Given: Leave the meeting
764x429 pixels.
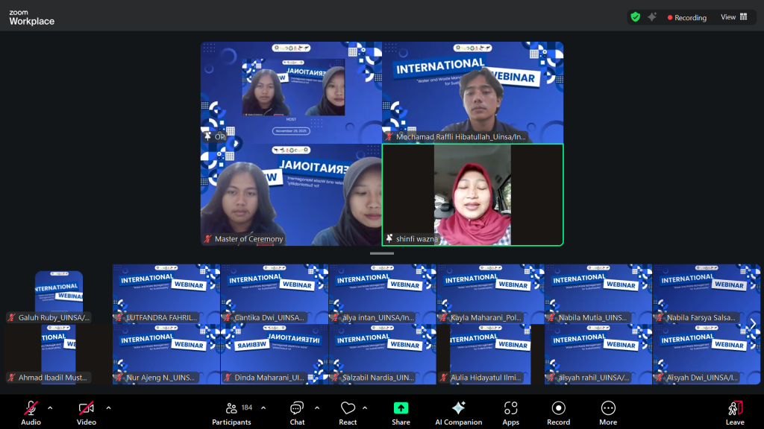Looking at the screenshot, I should pos(735,411).
